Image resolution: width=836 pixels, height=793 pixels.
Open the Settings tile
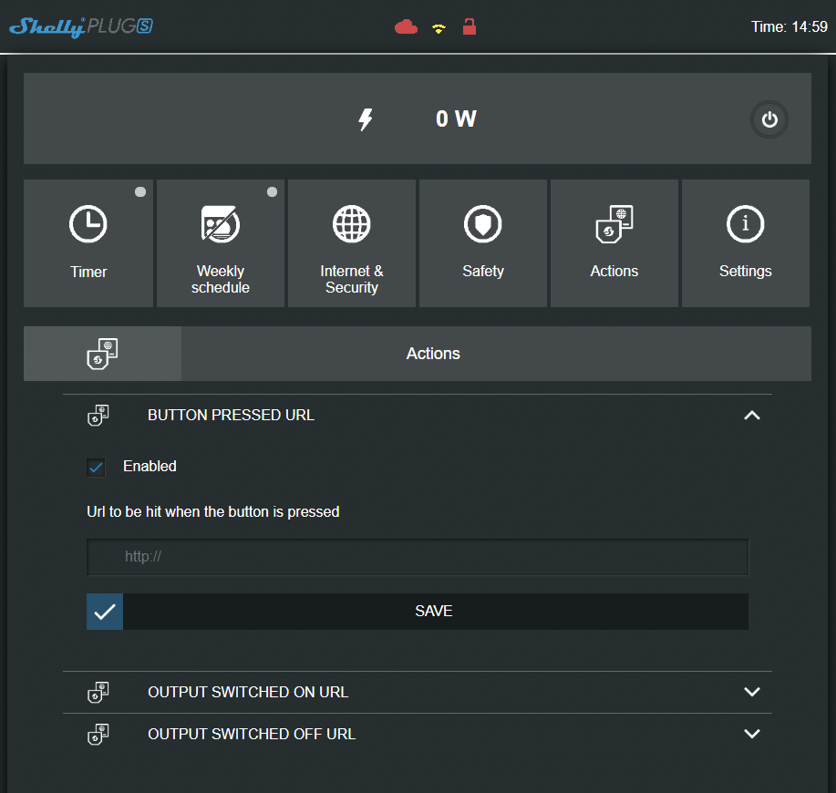(745, 243)
